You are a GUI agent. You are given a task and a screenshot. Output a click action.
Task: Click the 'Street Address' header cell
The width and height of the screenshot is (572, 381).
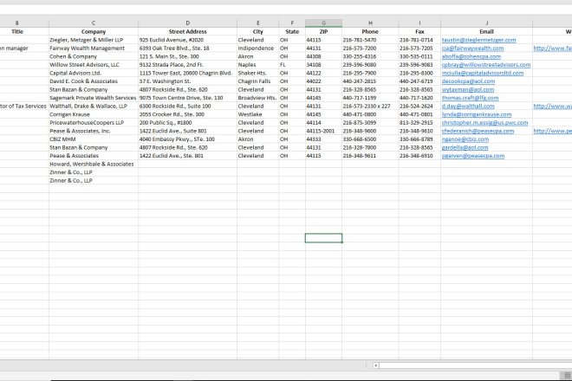coord(187,32)
